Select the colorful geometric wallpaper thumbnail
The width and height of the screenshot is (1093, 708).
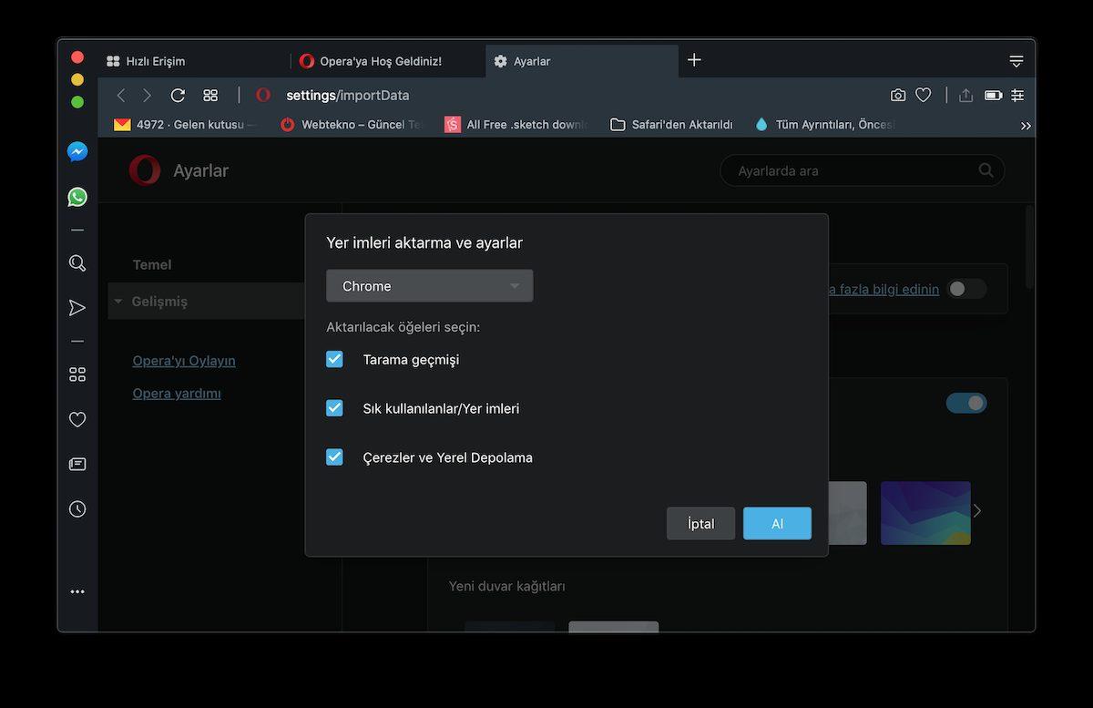point(924,513)
